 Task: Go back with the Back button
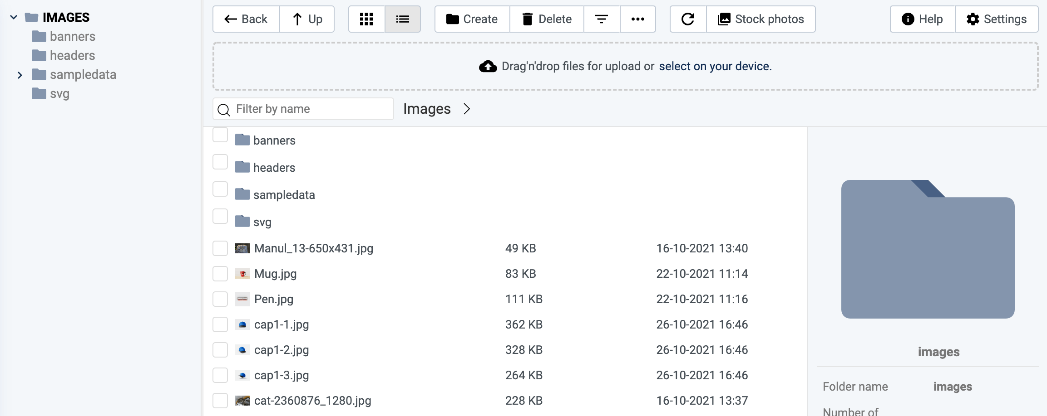click(x=246, y=19)
